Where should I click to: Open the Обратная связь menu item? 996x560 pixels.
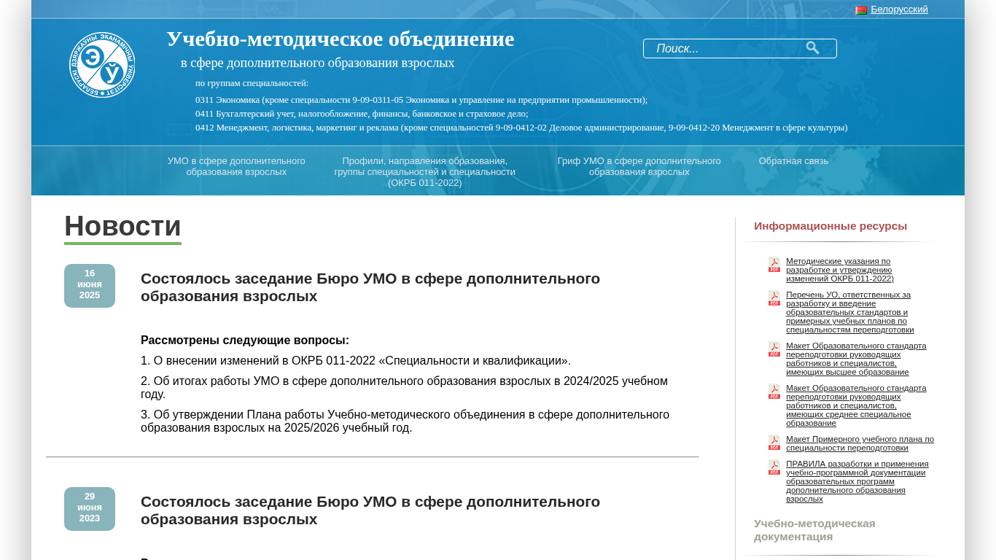pyautogui.click(x=793, y=161)
